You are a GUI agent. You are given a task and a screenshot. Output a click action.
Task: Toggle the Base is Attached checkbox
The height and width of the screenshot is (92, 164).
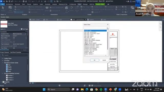(14, 40)
